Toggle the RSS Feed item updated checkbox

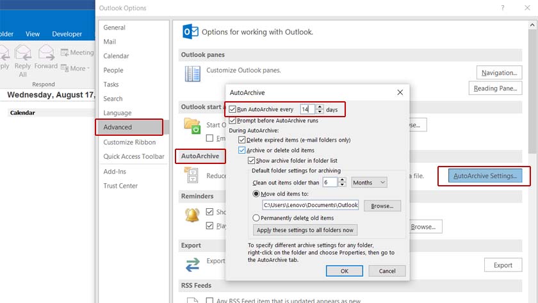tap(209, 300)
